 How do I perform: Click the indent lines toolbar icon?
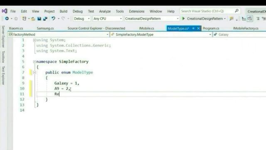click(258, 18)
